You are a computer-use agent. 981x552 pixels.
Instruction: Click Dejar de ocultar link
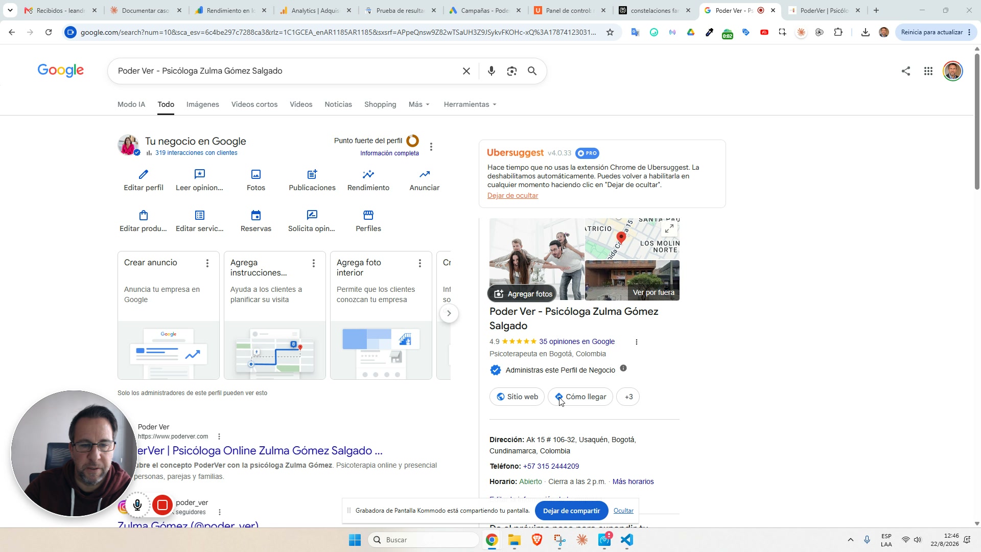(512, 195)
